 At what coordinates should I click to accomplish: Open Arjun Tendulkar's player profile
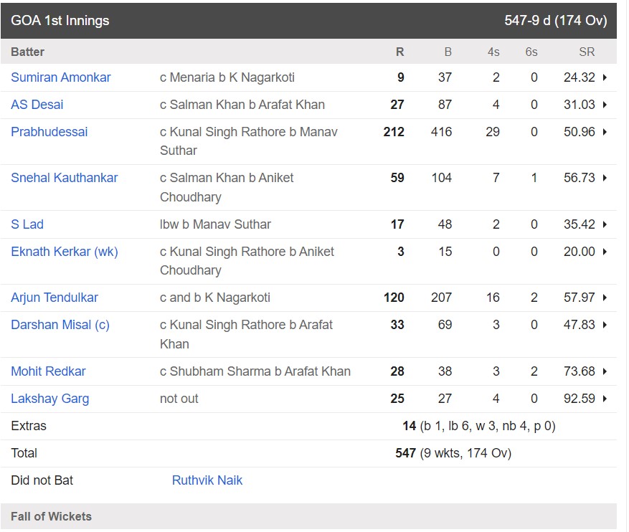click(55, 298)
